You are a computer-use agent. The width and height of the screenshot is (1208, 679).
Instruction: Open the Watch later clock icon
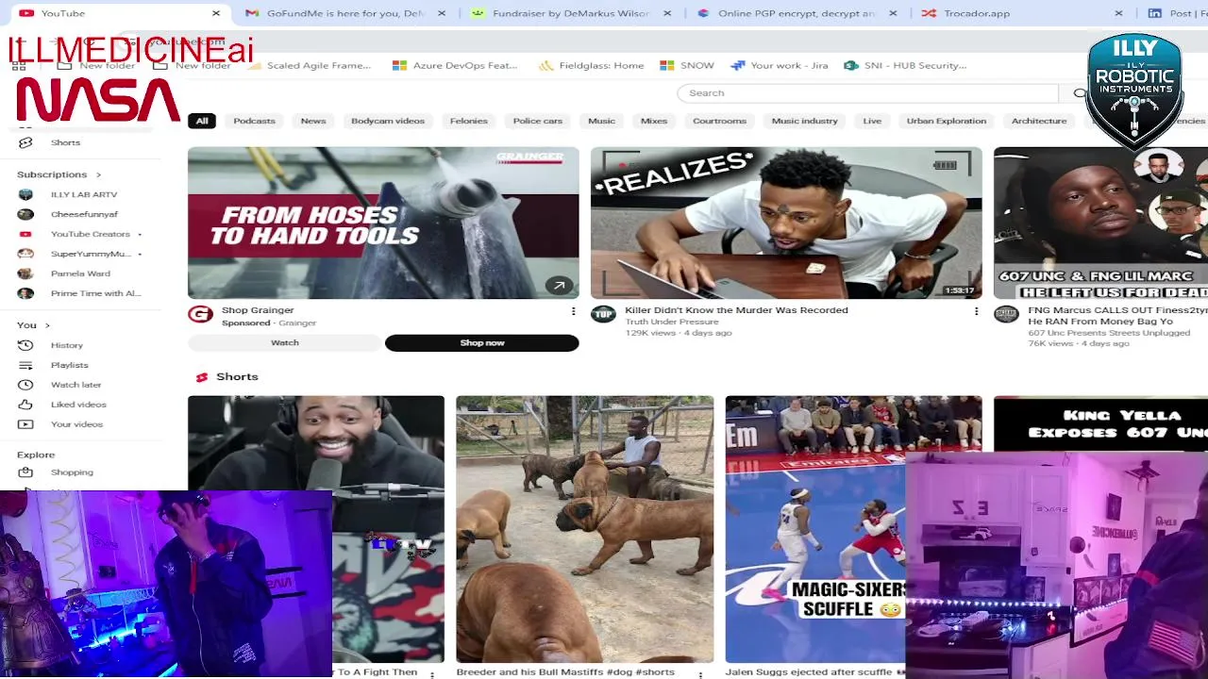25,385
